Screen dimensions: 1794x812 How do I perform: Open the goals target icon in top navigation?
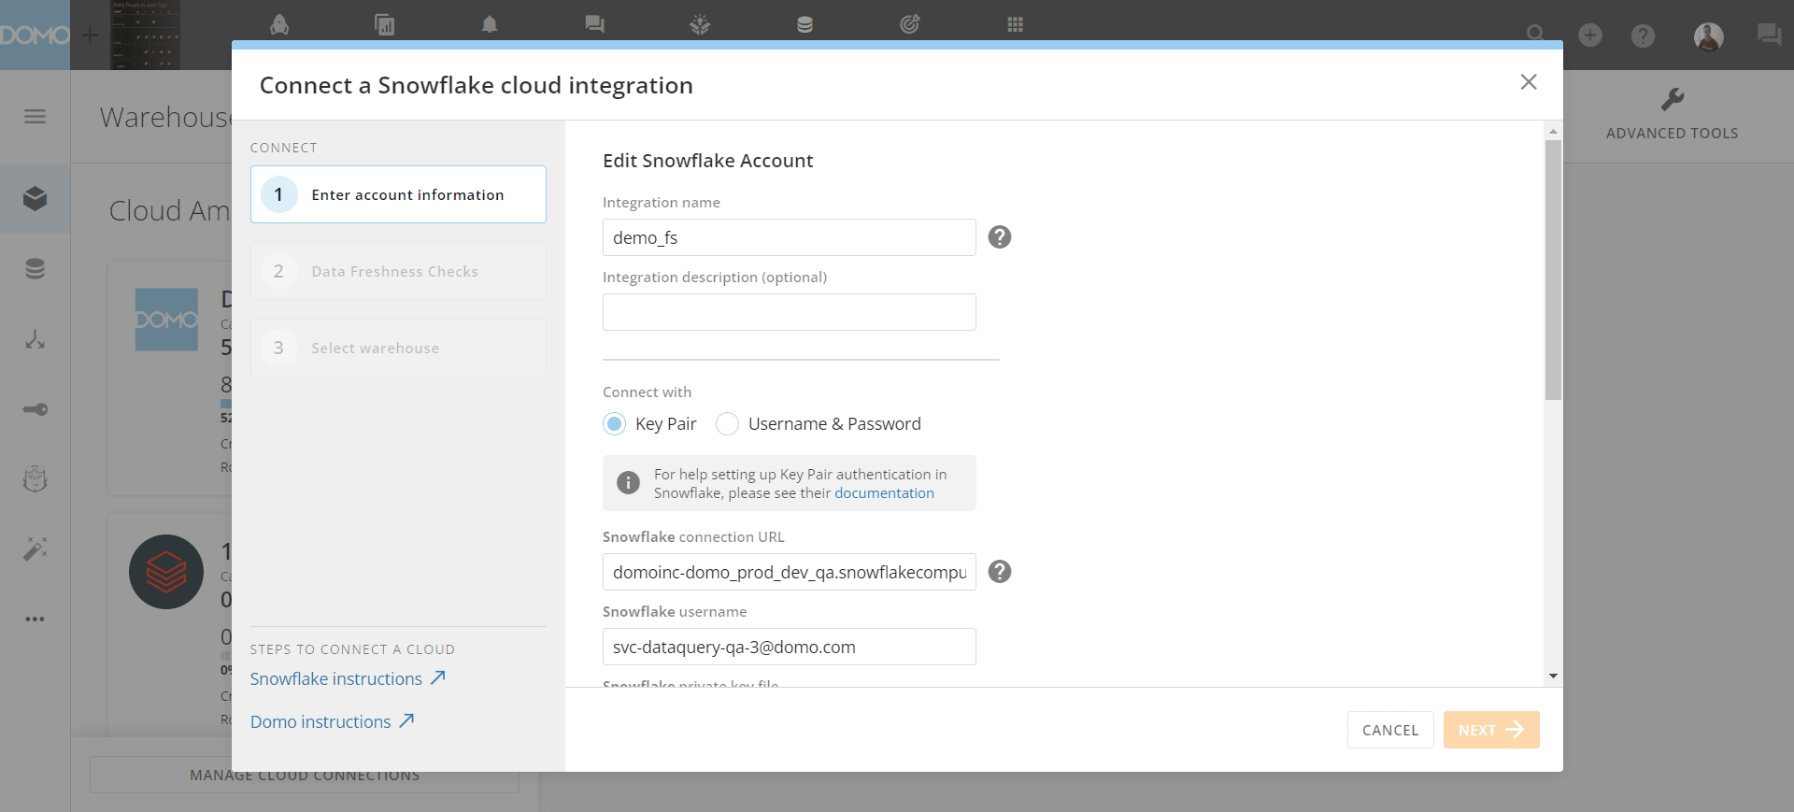910,24
